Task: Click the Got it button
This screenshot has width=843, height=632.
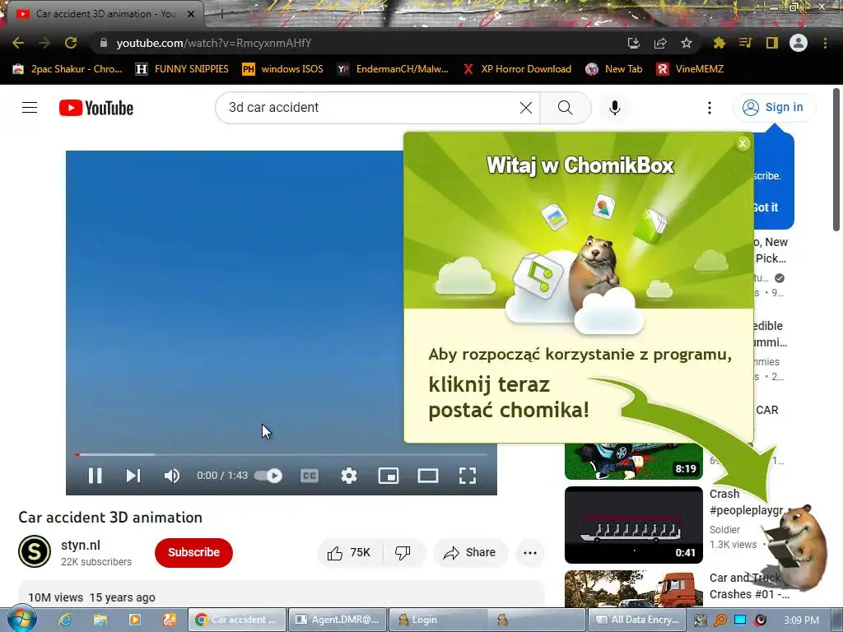Action: coord(766,207)
